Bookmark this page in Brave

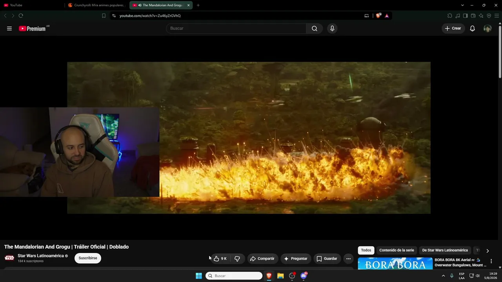[x=104, y=16]
